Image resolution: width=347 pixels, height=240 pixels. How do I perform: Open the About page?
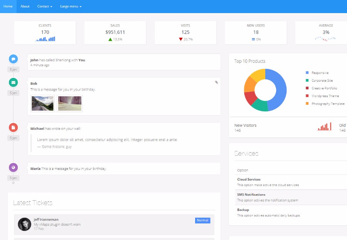coord(25,7)
